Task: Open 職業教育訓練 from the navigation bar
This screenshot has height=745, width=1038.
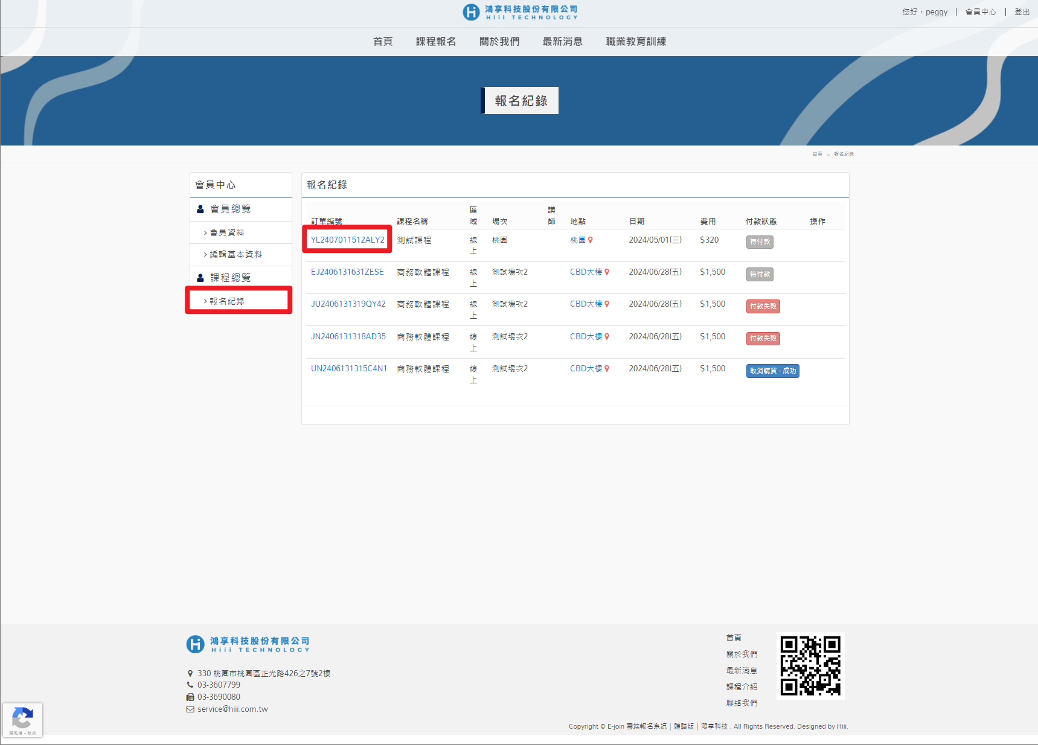Action: [636, 42]
